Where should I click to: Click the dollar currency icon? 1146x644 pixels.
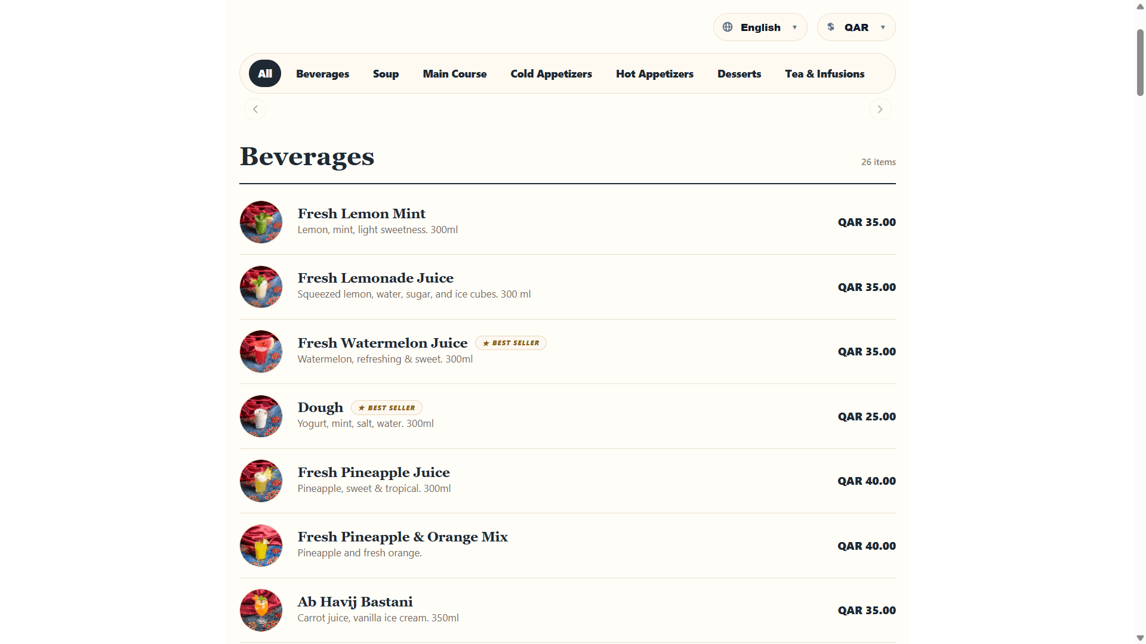tap(830, 27)
